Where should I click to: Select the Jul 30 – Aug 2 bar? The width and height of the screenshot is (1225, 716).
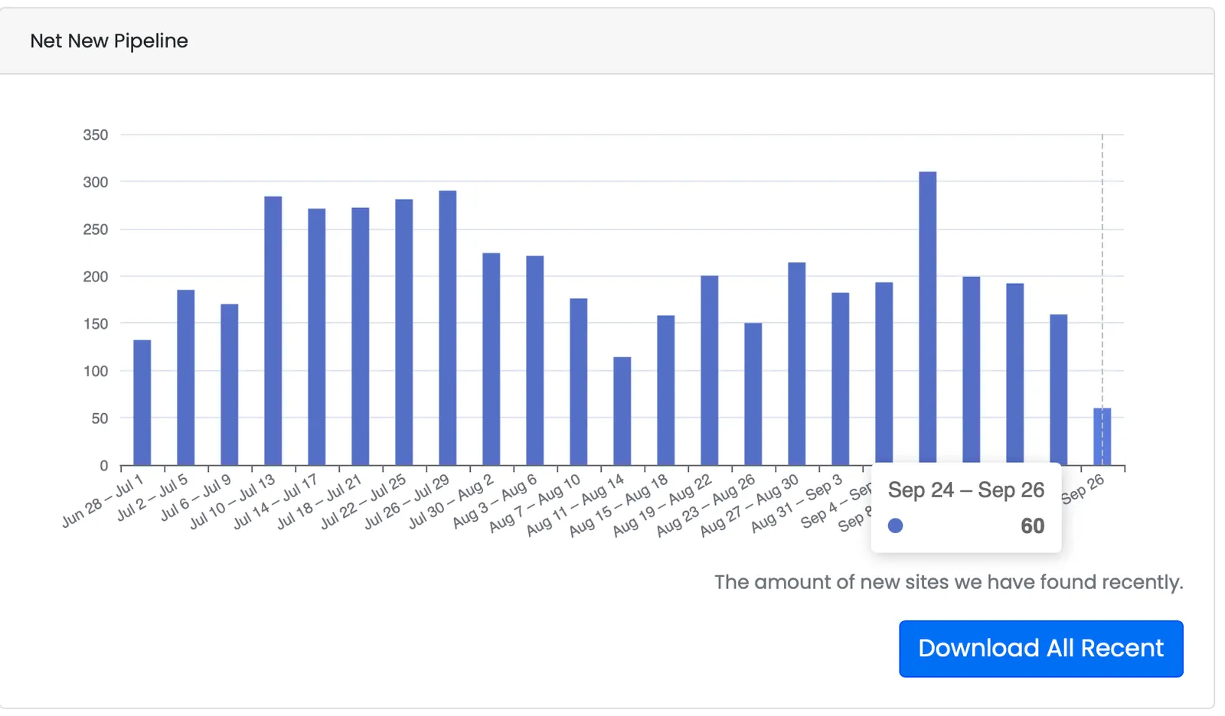(491, 359)
